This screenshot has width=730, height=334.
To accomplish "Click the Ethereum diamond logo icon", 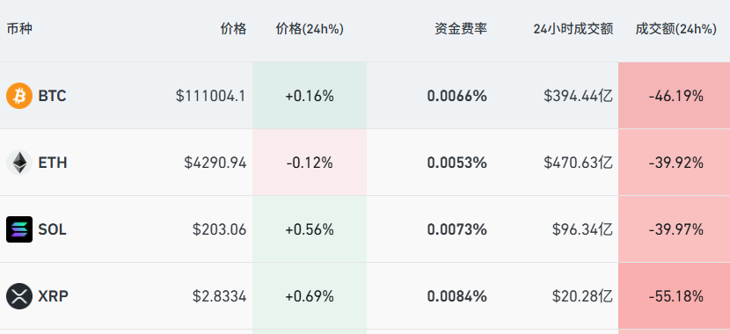I will [x=19, y=163].
